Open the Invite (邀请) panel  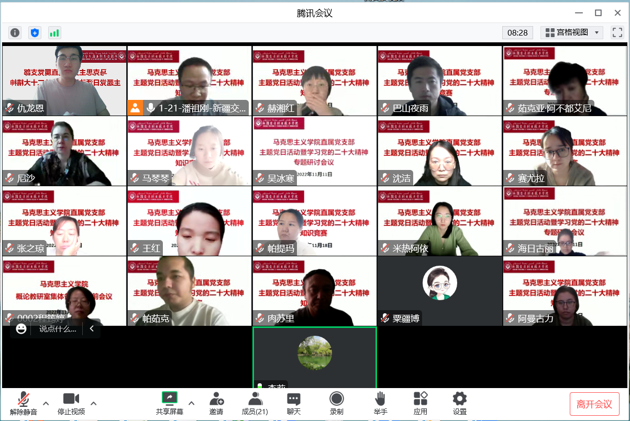(x=216, y=404)
